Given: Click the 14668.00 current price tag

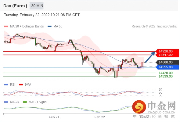Looking at the screenshot, I should (x=167, y=62).
